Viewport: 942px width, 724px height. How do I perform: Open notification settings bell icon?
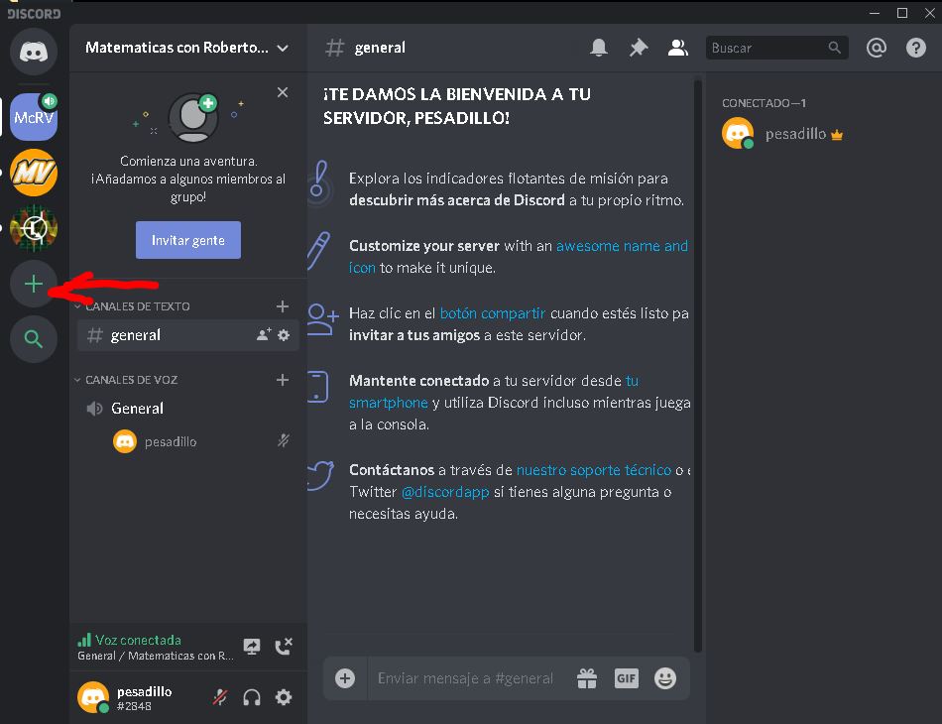(598, 48)
